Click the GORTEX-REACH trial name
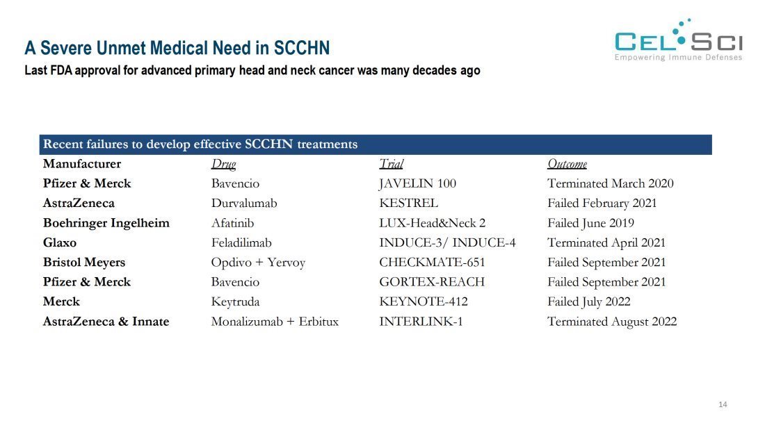 [431, 282]
